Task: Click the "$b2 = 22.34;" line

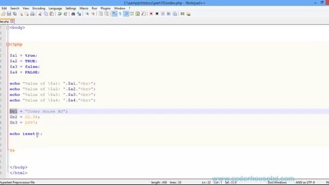Action: [25, 117]
